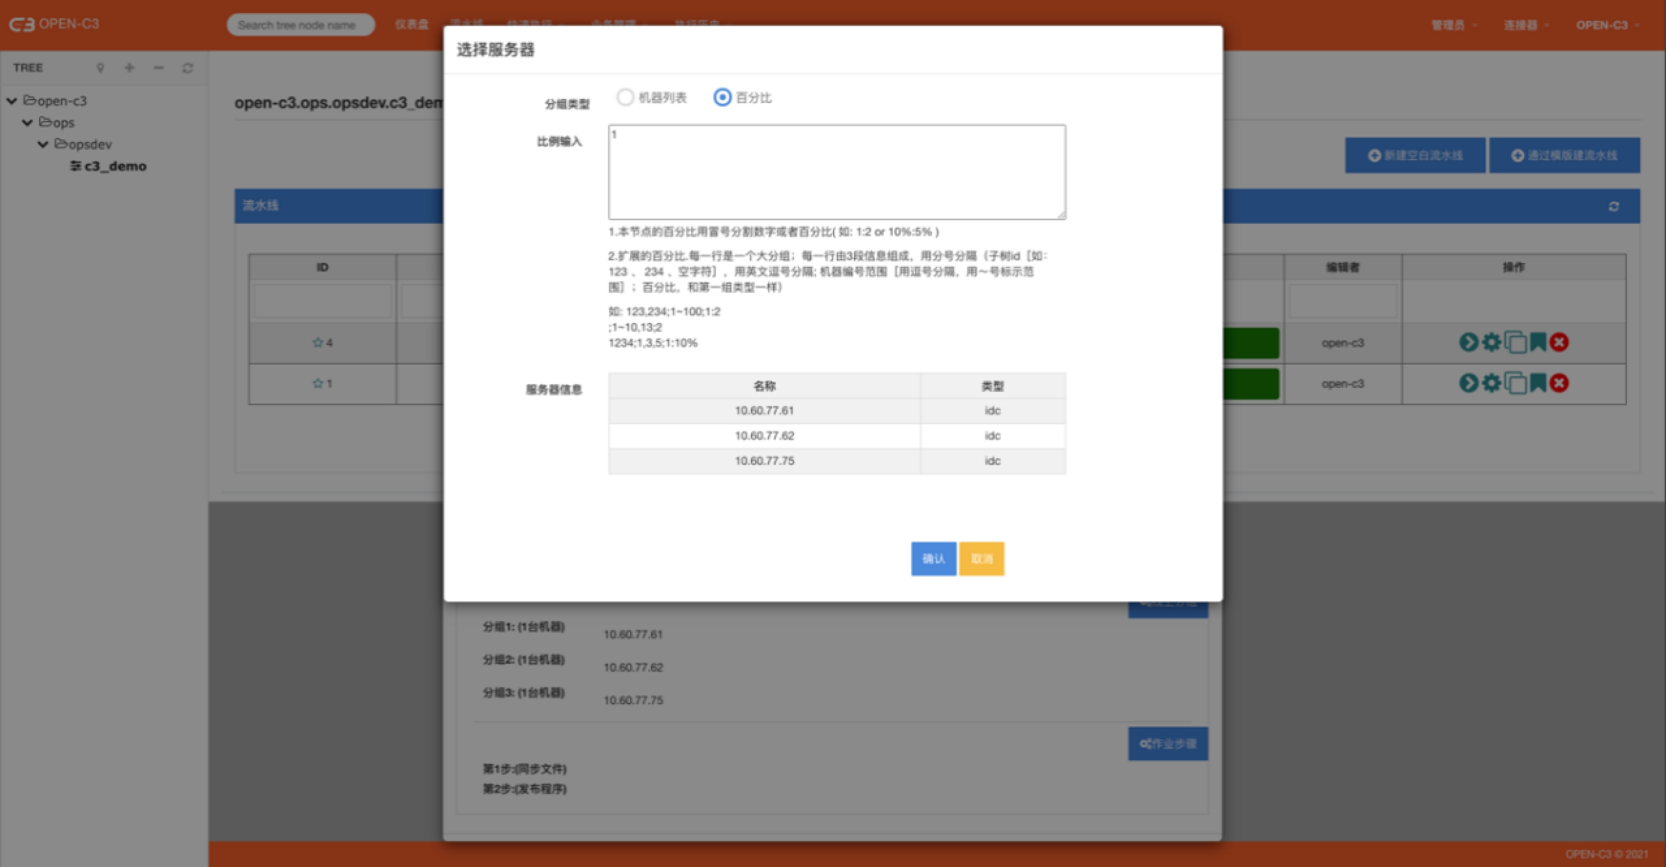
Task: Click the plus icon in the TREE header
Action: (x=130, y=68)
